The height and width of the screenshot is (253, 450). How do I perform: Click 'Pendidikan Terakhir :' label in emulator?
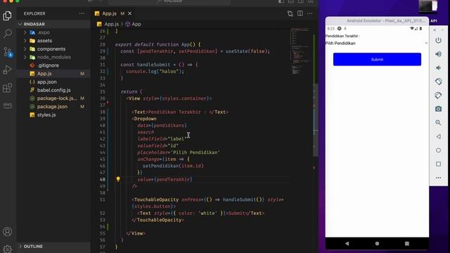click(x=342, y=36)
